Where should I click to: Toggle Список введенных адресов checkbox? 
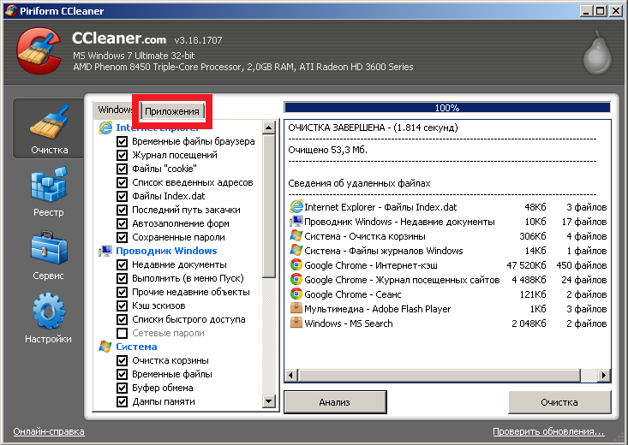coord(123,182)
